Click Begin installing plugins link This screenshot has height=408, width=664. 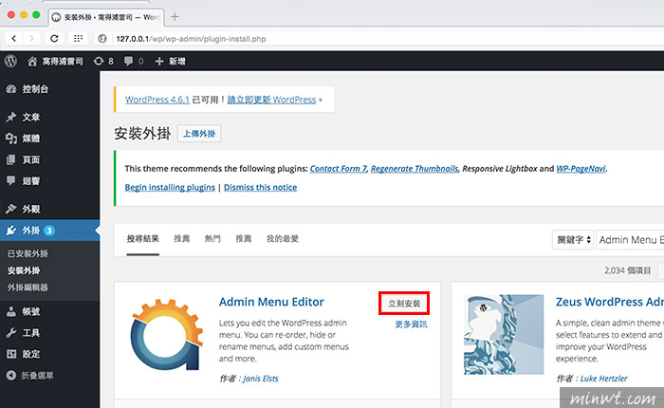pyautogui.click(x=170, y=187)
